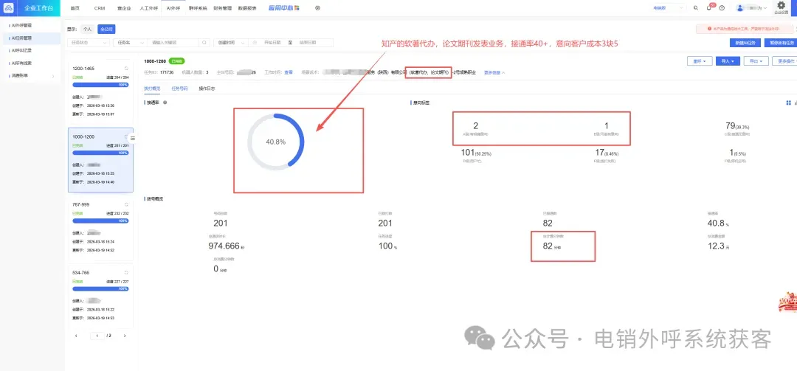Open the 重呼 dropdown button

point(699,61)
